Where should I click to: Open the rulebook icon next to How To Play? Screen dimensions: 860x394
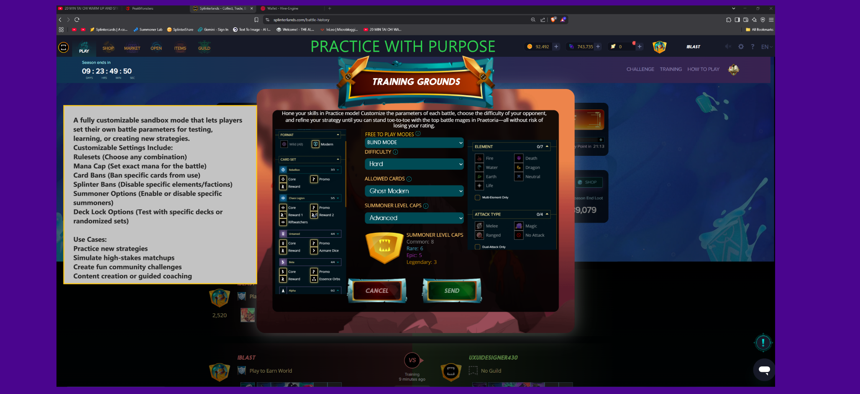[x=734, y=70]
